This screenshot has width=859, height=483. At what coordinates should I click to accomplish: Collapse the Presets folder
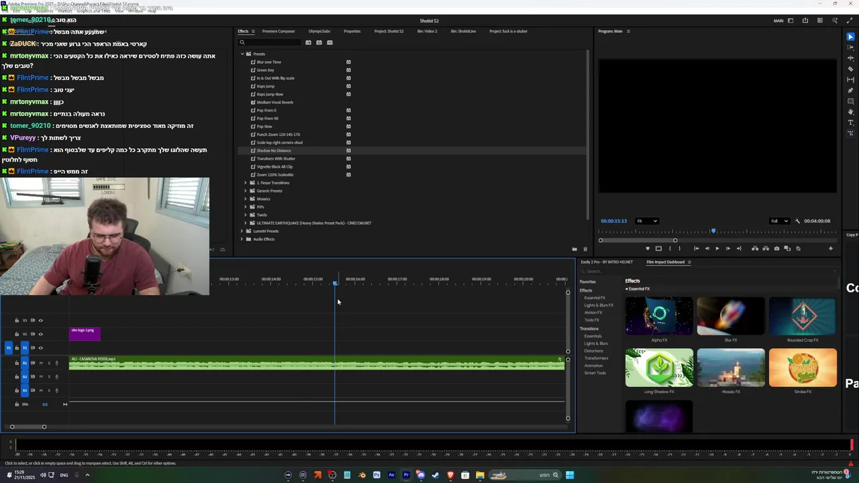pos(242,54)
